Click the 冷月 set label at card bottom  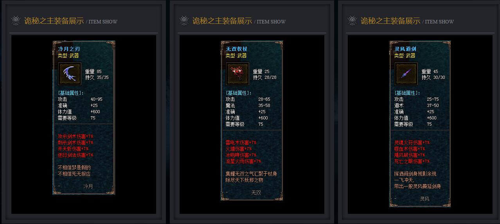pyautogui.click(x=88, y=187)
